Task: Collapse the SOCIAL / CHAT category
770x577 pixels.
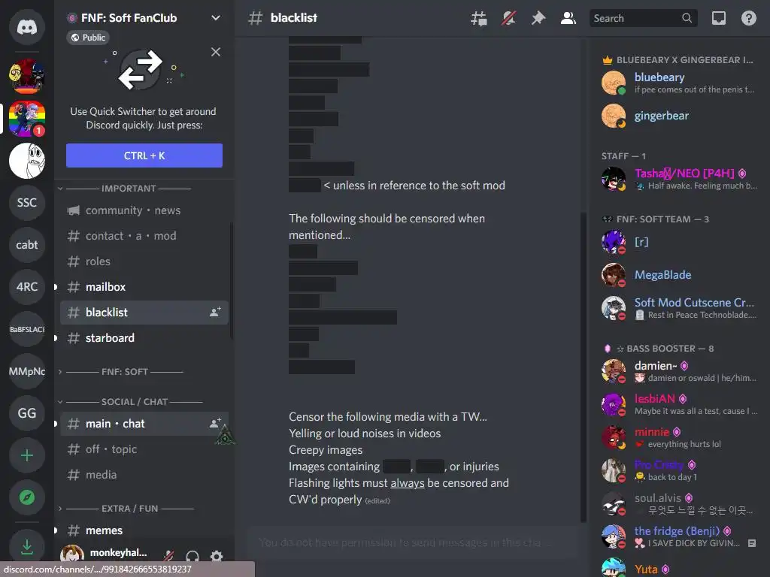Action: click(x=134, y=401)
